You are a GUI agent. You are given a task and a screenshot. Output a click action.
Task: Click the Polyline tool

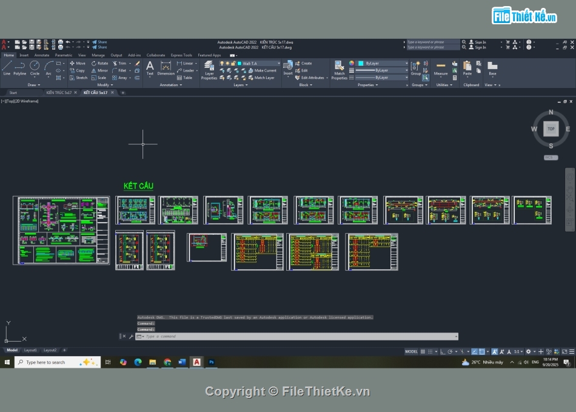(x=20, y=67)
